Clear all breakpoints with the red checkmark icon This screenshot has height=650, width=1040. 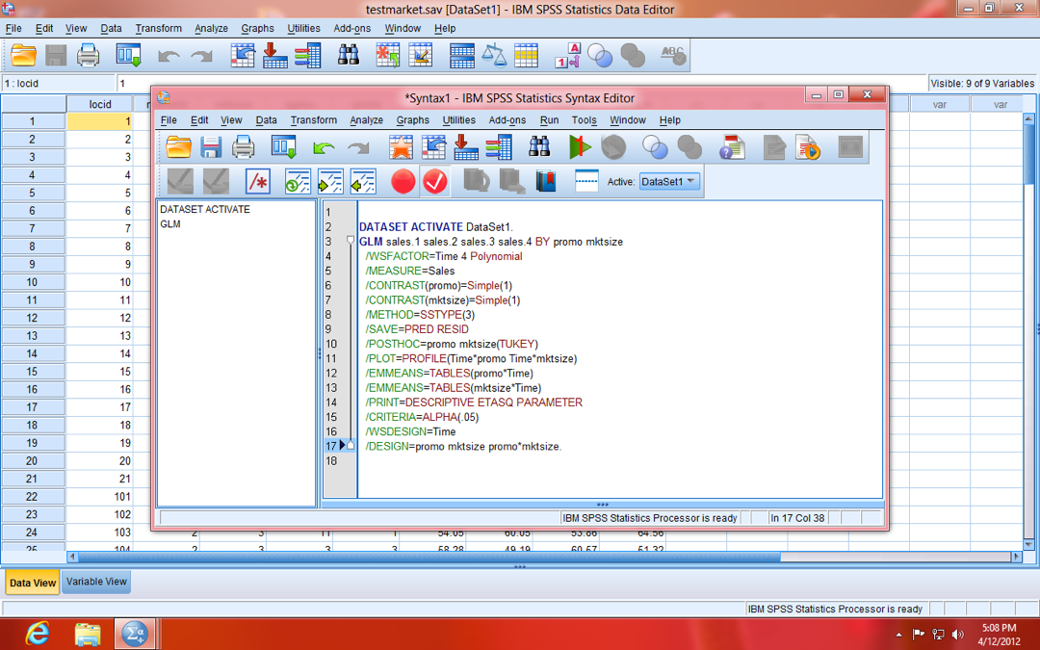tap(435, 181)
